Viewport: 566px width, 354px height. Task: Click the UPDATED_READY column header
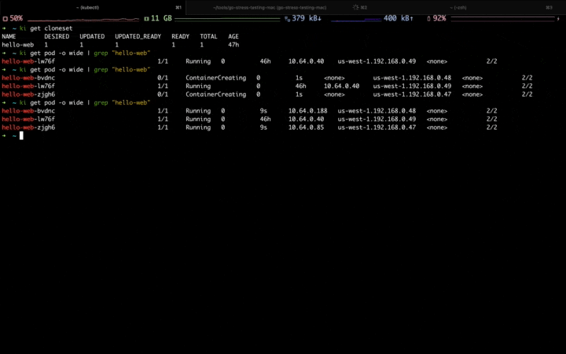click(138, 36)
